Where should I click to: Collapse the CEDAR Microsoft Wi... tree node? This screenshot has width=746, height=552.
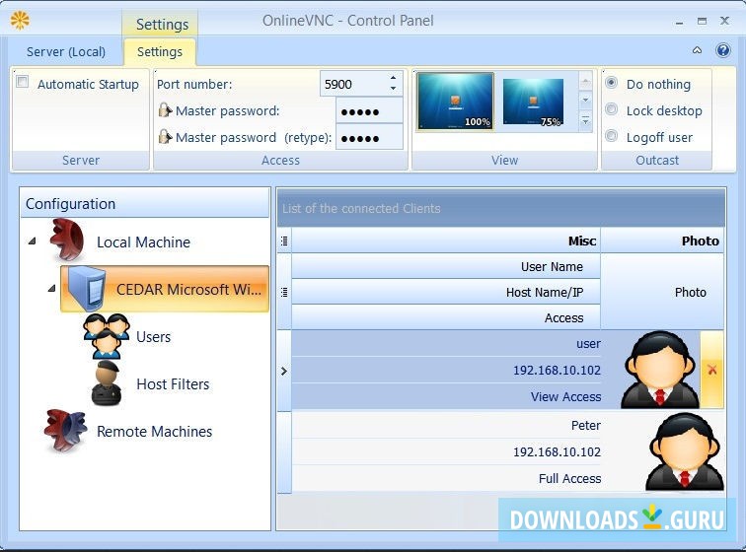pyautogui.click(x=51, y=288)
